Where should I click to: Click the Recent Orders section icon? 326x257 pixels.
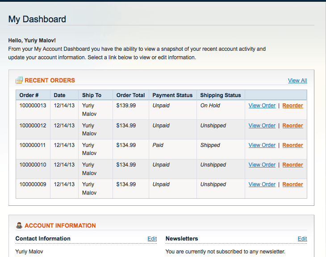coord(19,80)
